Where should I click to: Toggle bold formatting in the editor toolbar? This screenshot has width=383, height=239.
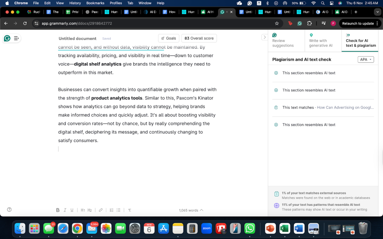tap(58, 210)
